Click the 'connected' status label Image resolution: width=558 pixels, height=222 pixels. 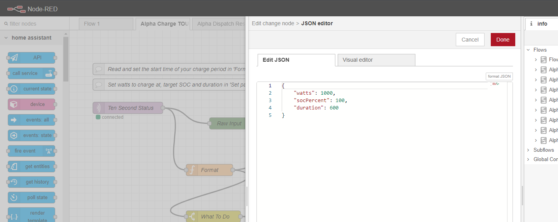(x=112, y=117)
